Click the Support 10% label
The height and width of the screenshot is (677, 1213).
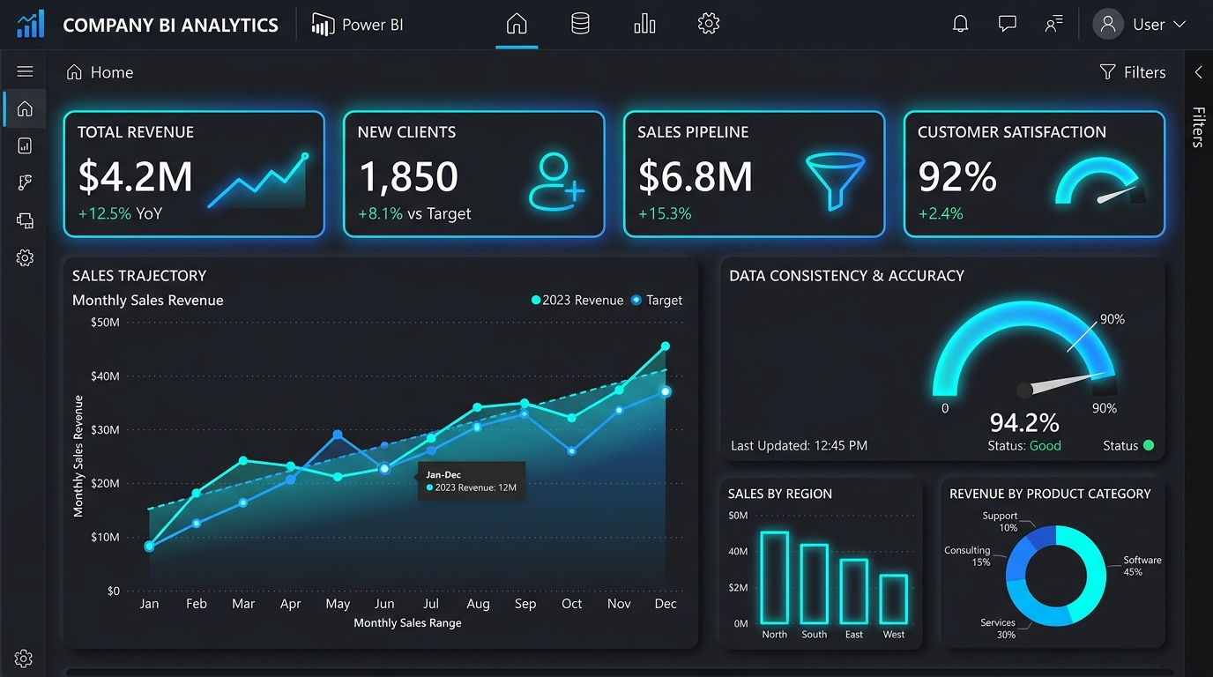coord(1000,522)
